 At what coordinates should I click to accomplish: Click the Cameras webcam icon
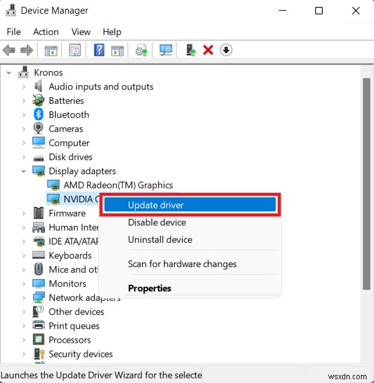pyautogui.click(x=38, y=128)
